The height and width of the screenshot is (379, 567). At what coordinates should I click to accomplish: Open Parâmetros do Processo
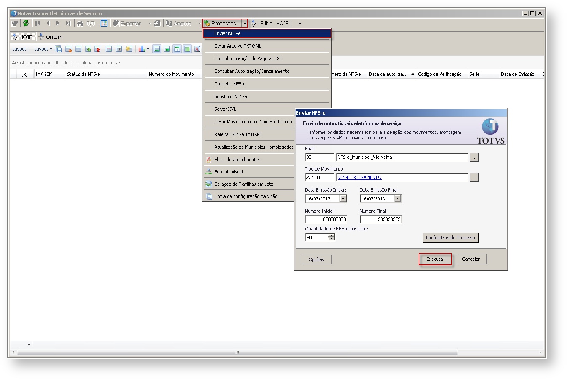450,238
